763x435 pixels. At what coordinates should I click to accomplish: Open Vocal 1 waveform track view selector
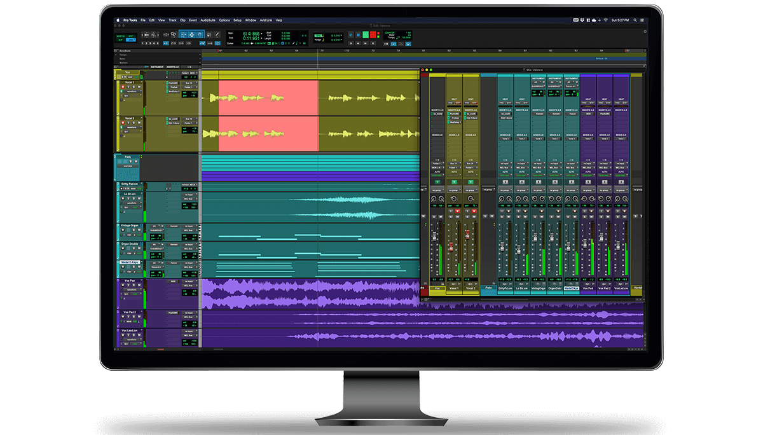point(131,92)
